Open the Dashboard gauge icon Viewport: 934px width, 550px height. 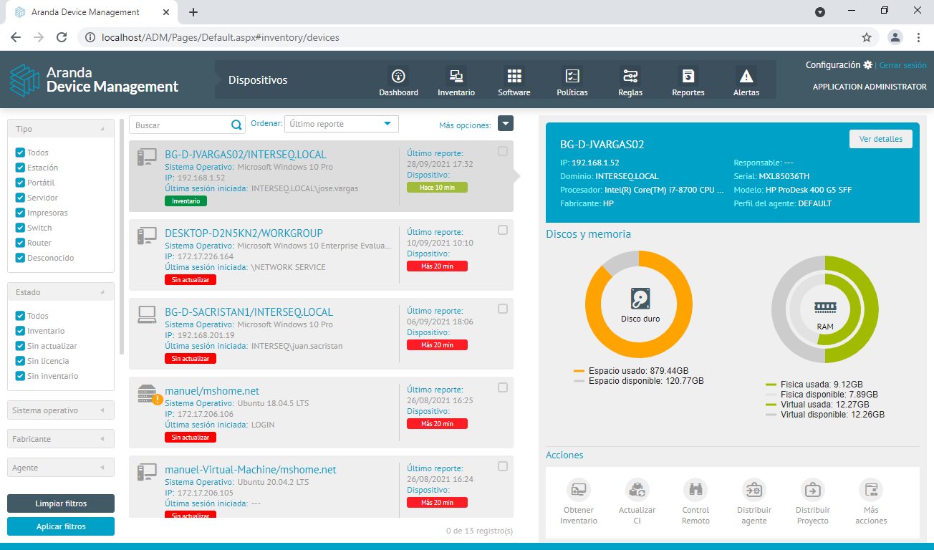(x=398, y=76)
